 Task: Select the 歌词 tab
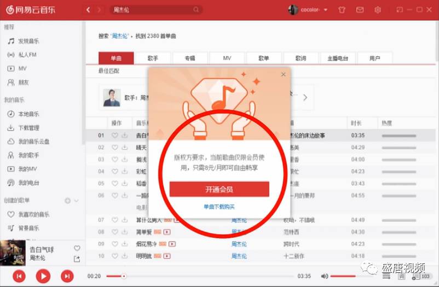tap(301, 58)
